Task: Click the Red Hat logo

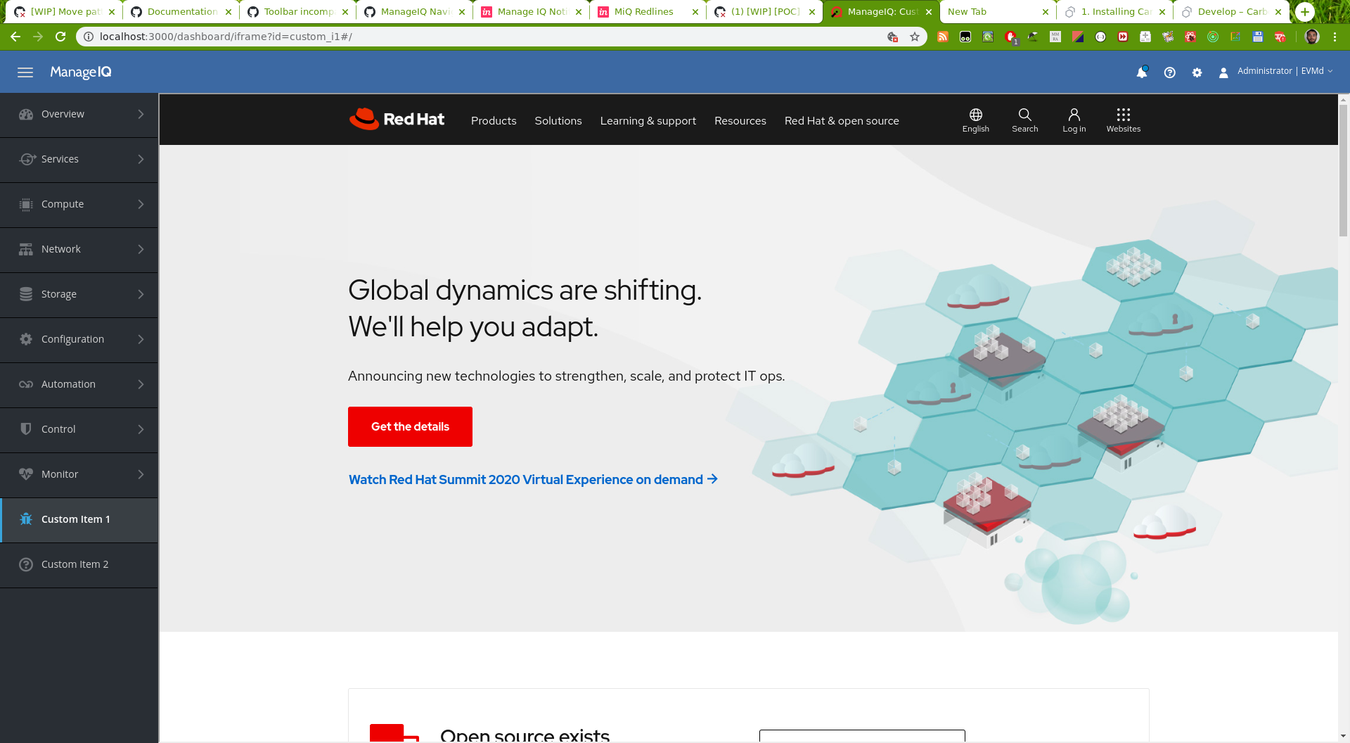Action: coord(397,119)
